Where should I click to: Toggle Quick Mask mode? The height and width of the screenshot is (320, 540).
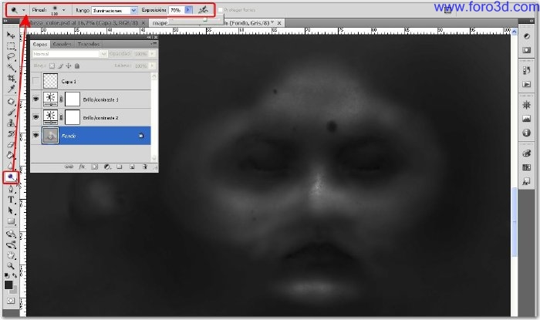pyautogui.click(x=11, y=301)
